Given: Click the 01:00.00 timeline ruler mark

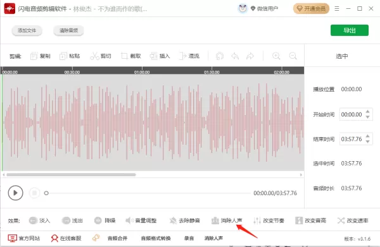Looking at the screenshot, I should pyautogui.click(x=142, y=72).
